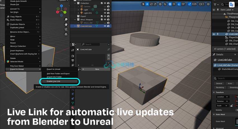Switch perspective/orthographic grid icon in Blender viewport

(66, 34)
